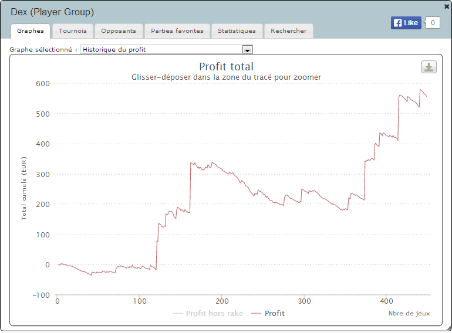Toggle the 'Profit' series legend label
This screenshot has height=333, width=452.
tap(274, 314)
